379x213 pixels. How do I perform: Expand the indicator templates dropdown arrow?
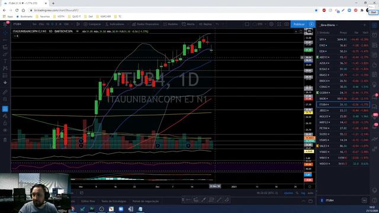click(x=128, y=24)
